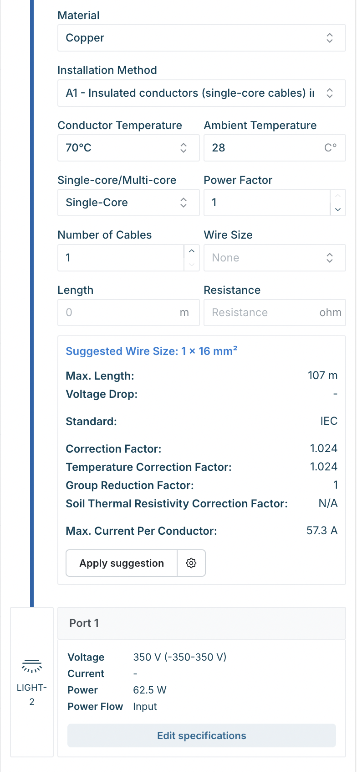The width and height of the screenshot is (357, 772).
Task: Click Edit specifications button
Action: tap(201, 735)
